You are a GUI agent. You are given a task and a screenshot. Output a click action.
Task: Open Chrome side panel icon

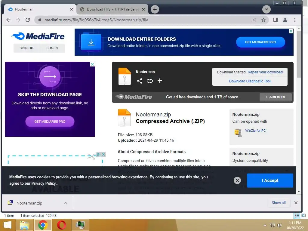pos(276,20)
